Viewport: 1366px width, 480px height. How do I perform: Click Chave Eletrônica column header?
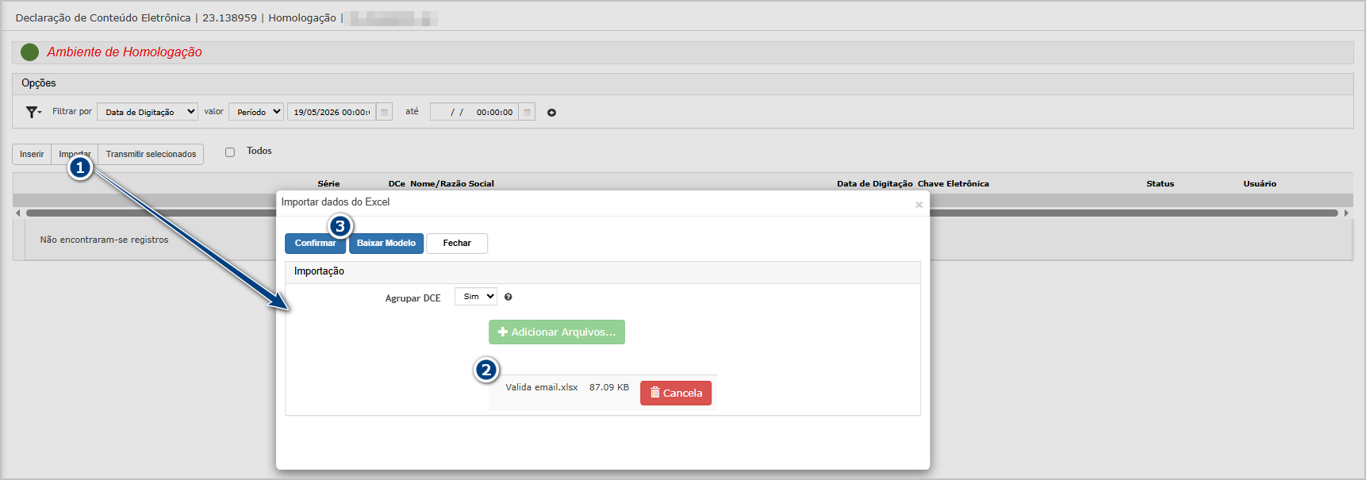954,183
